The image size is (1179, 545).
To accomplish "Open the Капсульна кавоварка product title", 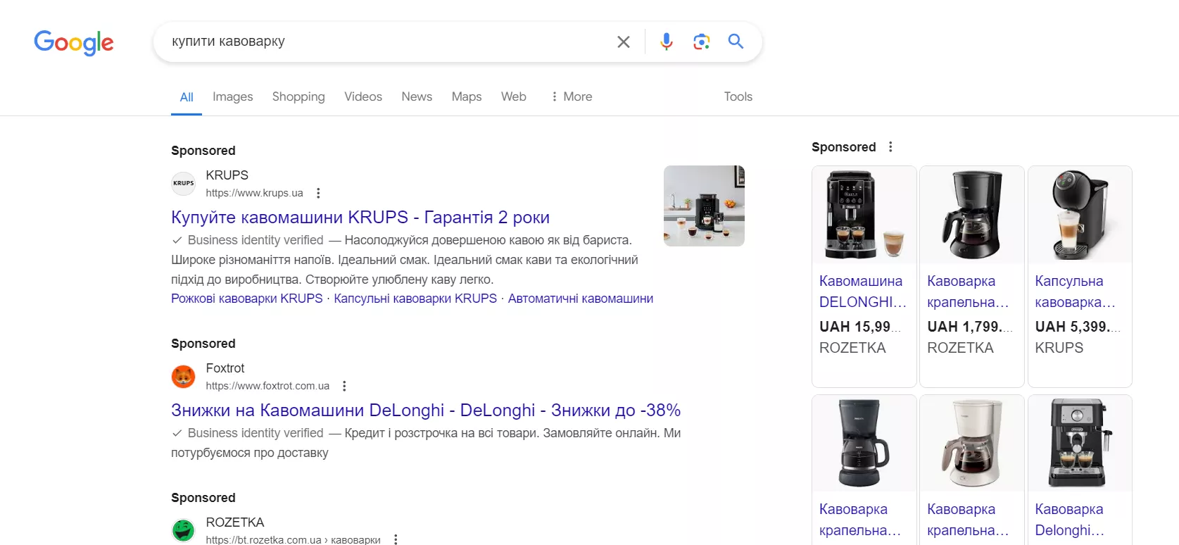I will point(1076,292).
